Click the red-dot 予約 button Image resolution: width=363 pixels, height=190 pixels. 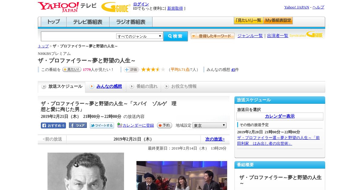point(165,125)
